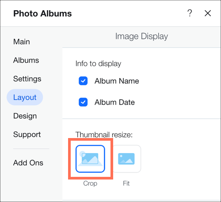
Task: Click the Image Display section header
Action: (141, 36)
